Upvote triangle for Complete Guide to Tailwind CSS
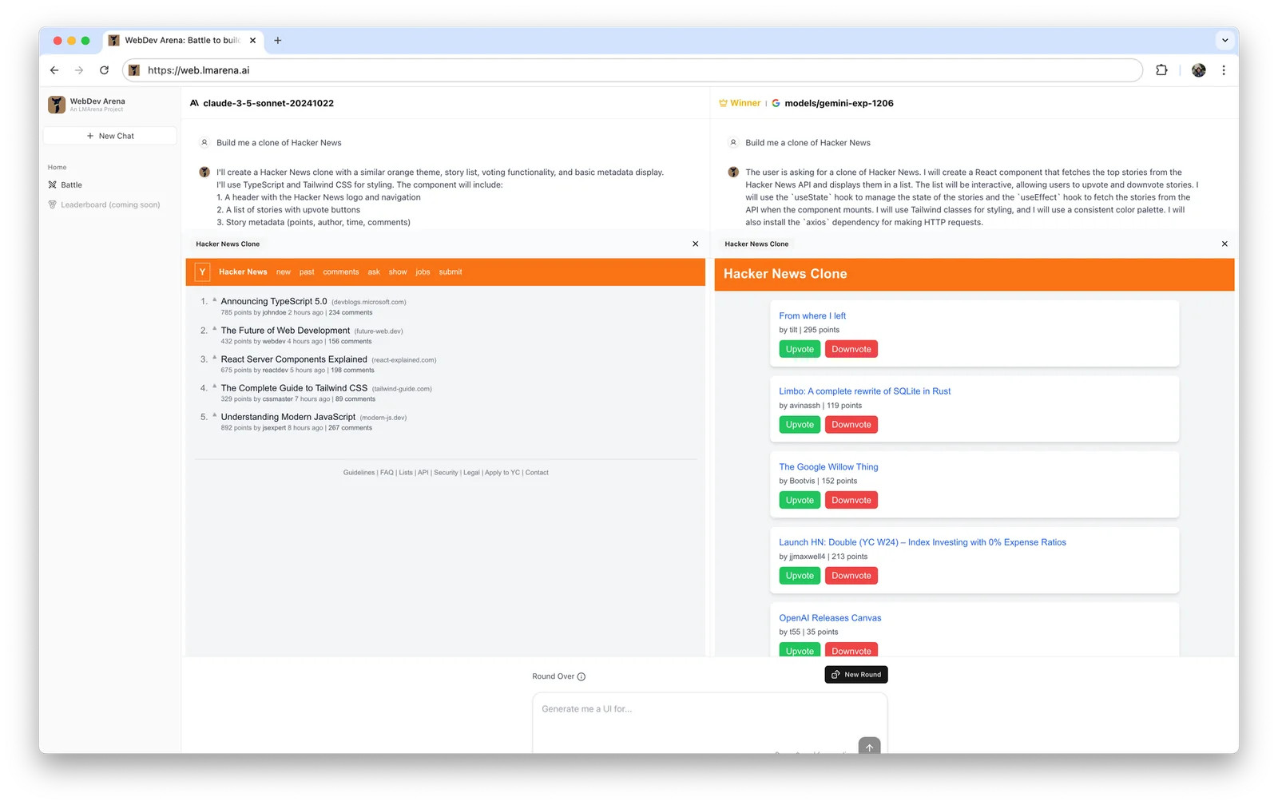Screen dimensions: 1278x805 pyautogui.click(x=214, y=386)
